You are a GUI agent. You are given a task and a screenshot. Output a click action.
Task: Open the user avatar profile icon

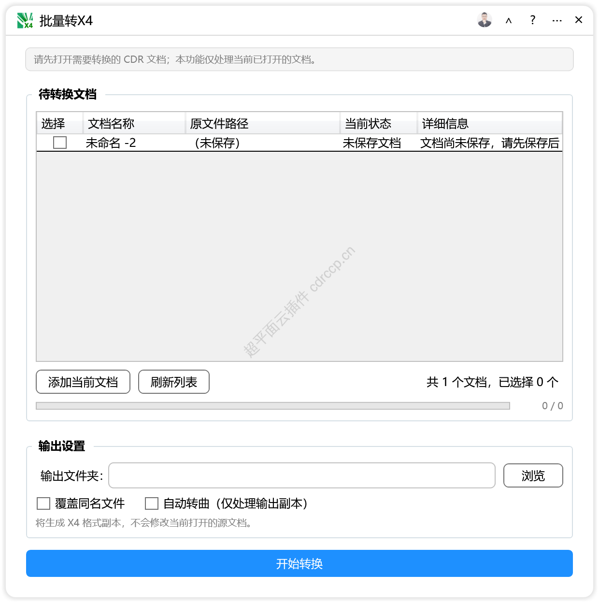tap(484, 20)
